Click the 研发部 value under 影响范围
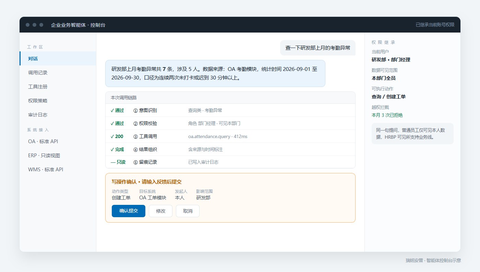480x272 pixels. pyautogui.click(x=203, y=198)
